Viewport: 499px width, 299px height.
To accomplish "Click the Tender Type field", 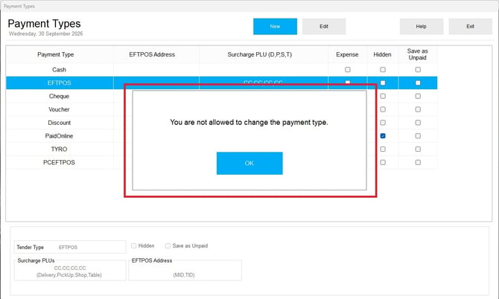I will tap(70, 247).
